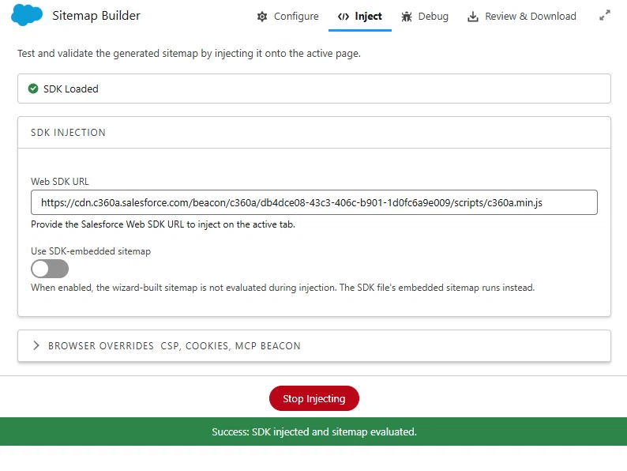Toggle the Use SDK-embedded sitemap switch
Viewport: 627px width, 471px height.
point(50,269)
